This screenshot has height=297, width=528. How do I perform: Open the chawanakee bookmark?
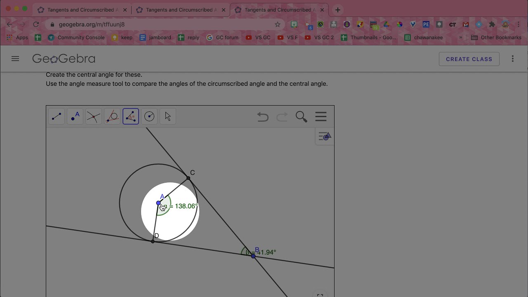click(424, 38)
